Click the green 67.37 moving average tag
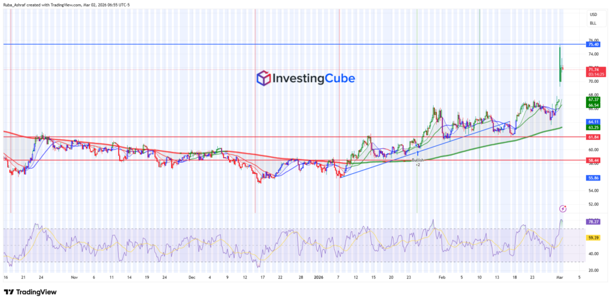The image size is (611, 302). click(593, 99)
